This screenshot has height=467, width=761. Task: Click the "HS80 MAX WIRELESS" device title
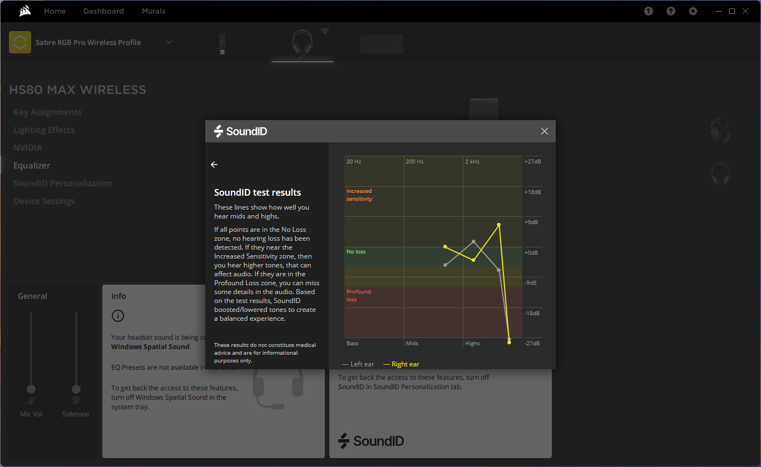coord(78,90)
